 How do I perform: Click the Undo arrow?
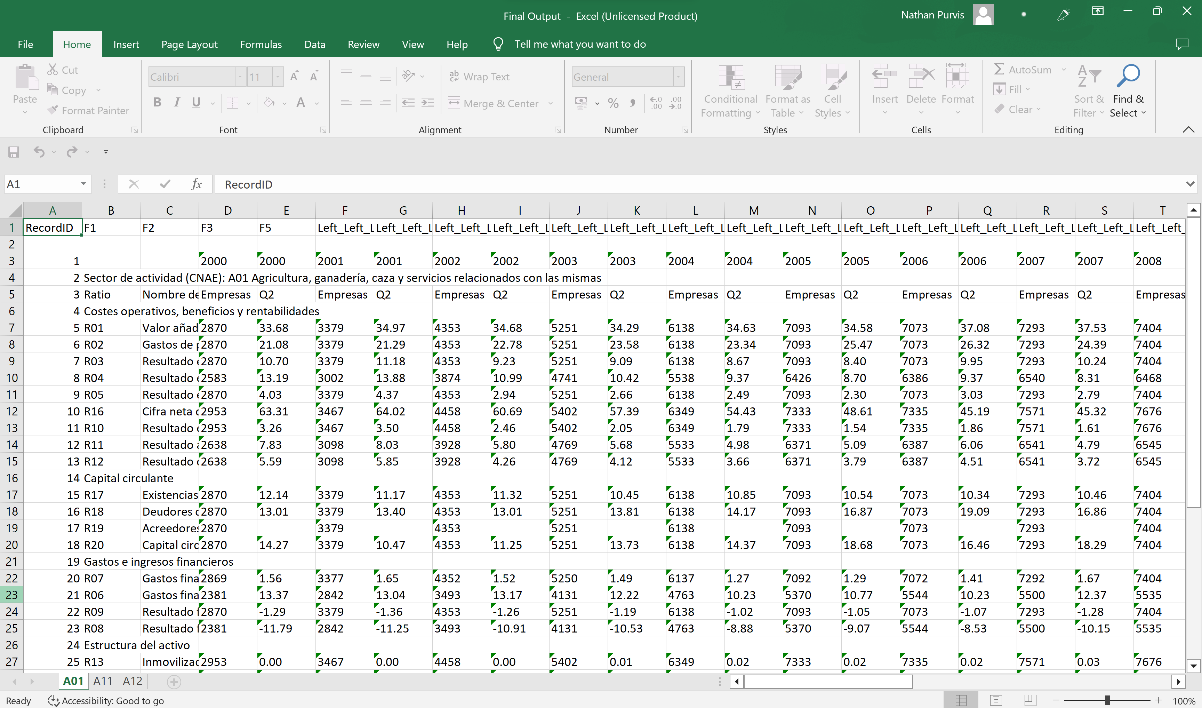tap(39, 152)
